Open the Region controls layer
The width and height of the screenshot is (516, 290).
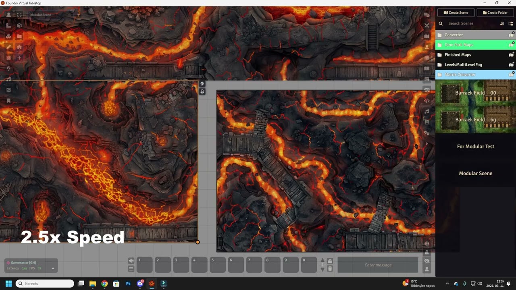coord(8,90)
